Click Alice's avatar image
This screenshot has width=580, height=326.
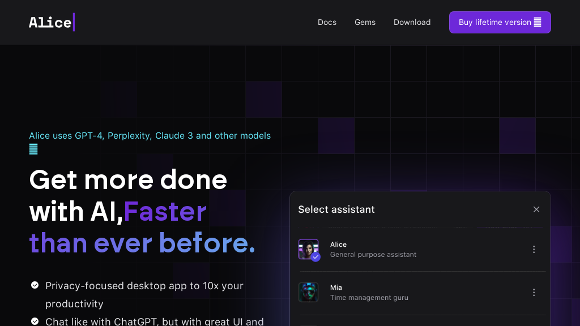pyautogui.click(x=308, y=248)
